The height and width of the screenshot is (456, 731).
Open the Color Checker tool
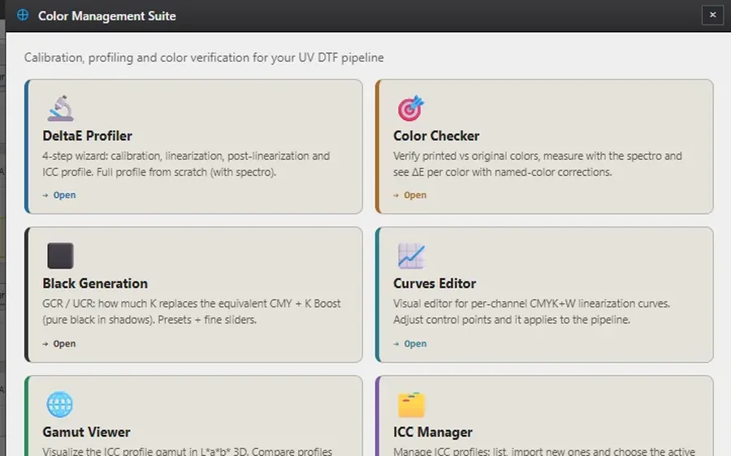[x=410, y=196]
